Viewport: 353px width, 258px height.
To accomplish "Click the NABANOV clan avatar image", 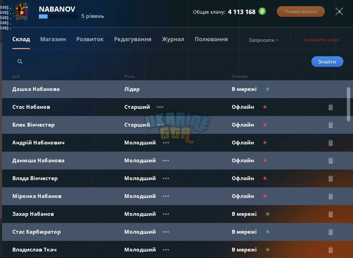I will pos(22,12).
